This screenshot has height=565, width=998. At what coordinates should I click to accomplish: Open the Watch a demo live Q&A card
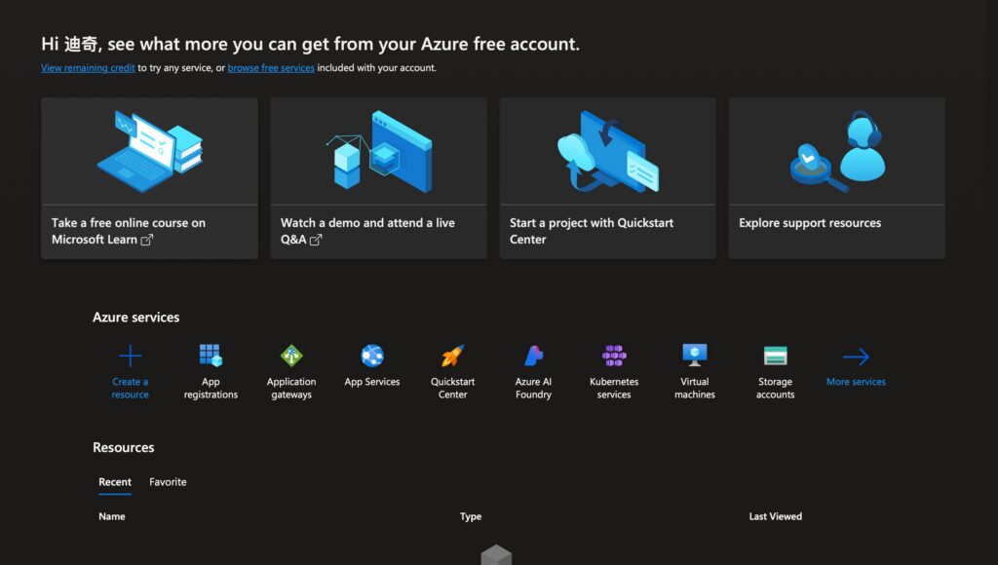coord(378,178)
